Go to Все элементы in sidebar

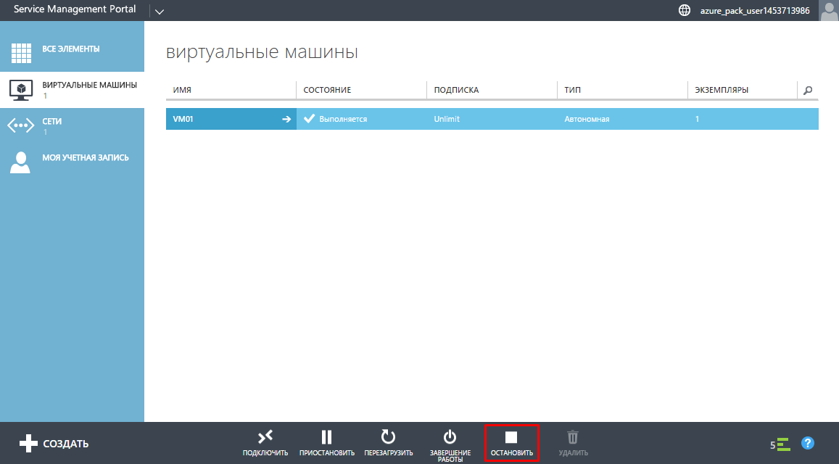71,50
